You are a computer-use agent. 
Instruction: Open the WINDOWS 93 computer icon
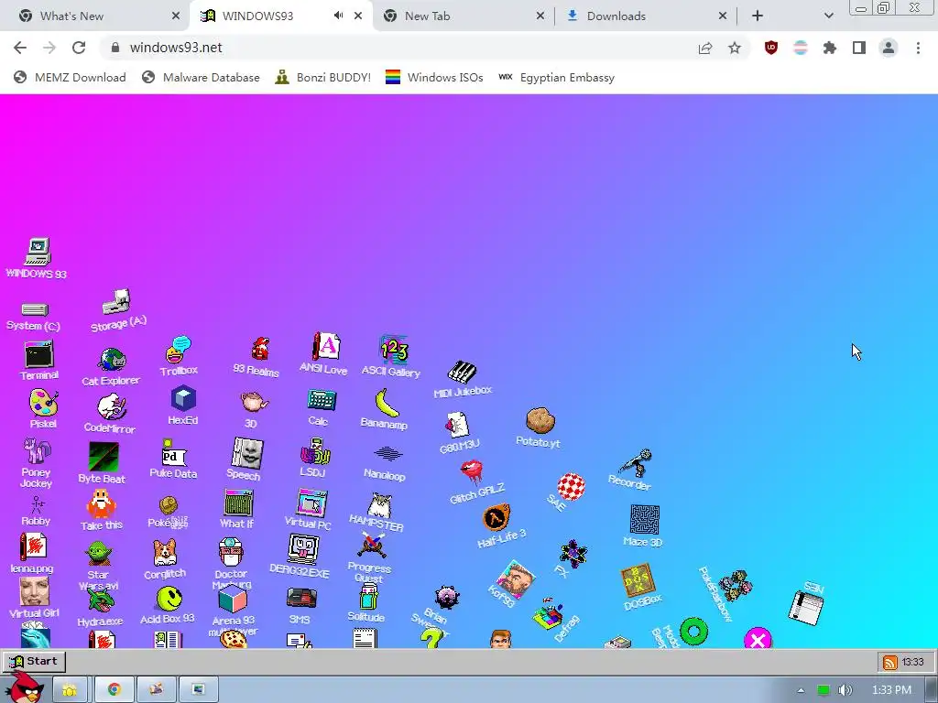pyautogui.click(x=38, y=252)
